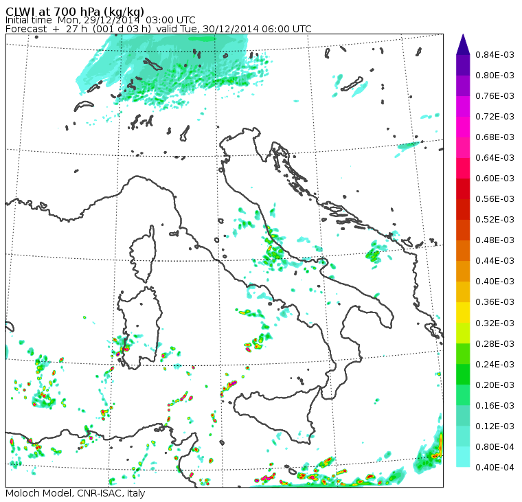522x502 pixels.
Task: Click the yellow swatch between 0.32E-03 and 0.36E-03
Action: point(463,312)
